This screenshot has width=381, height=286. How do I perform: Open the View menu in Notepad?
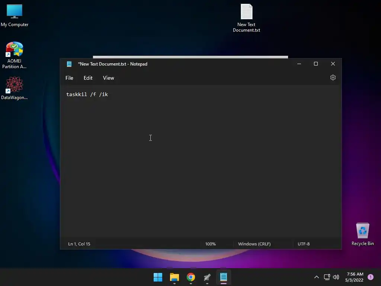point(108,78)
